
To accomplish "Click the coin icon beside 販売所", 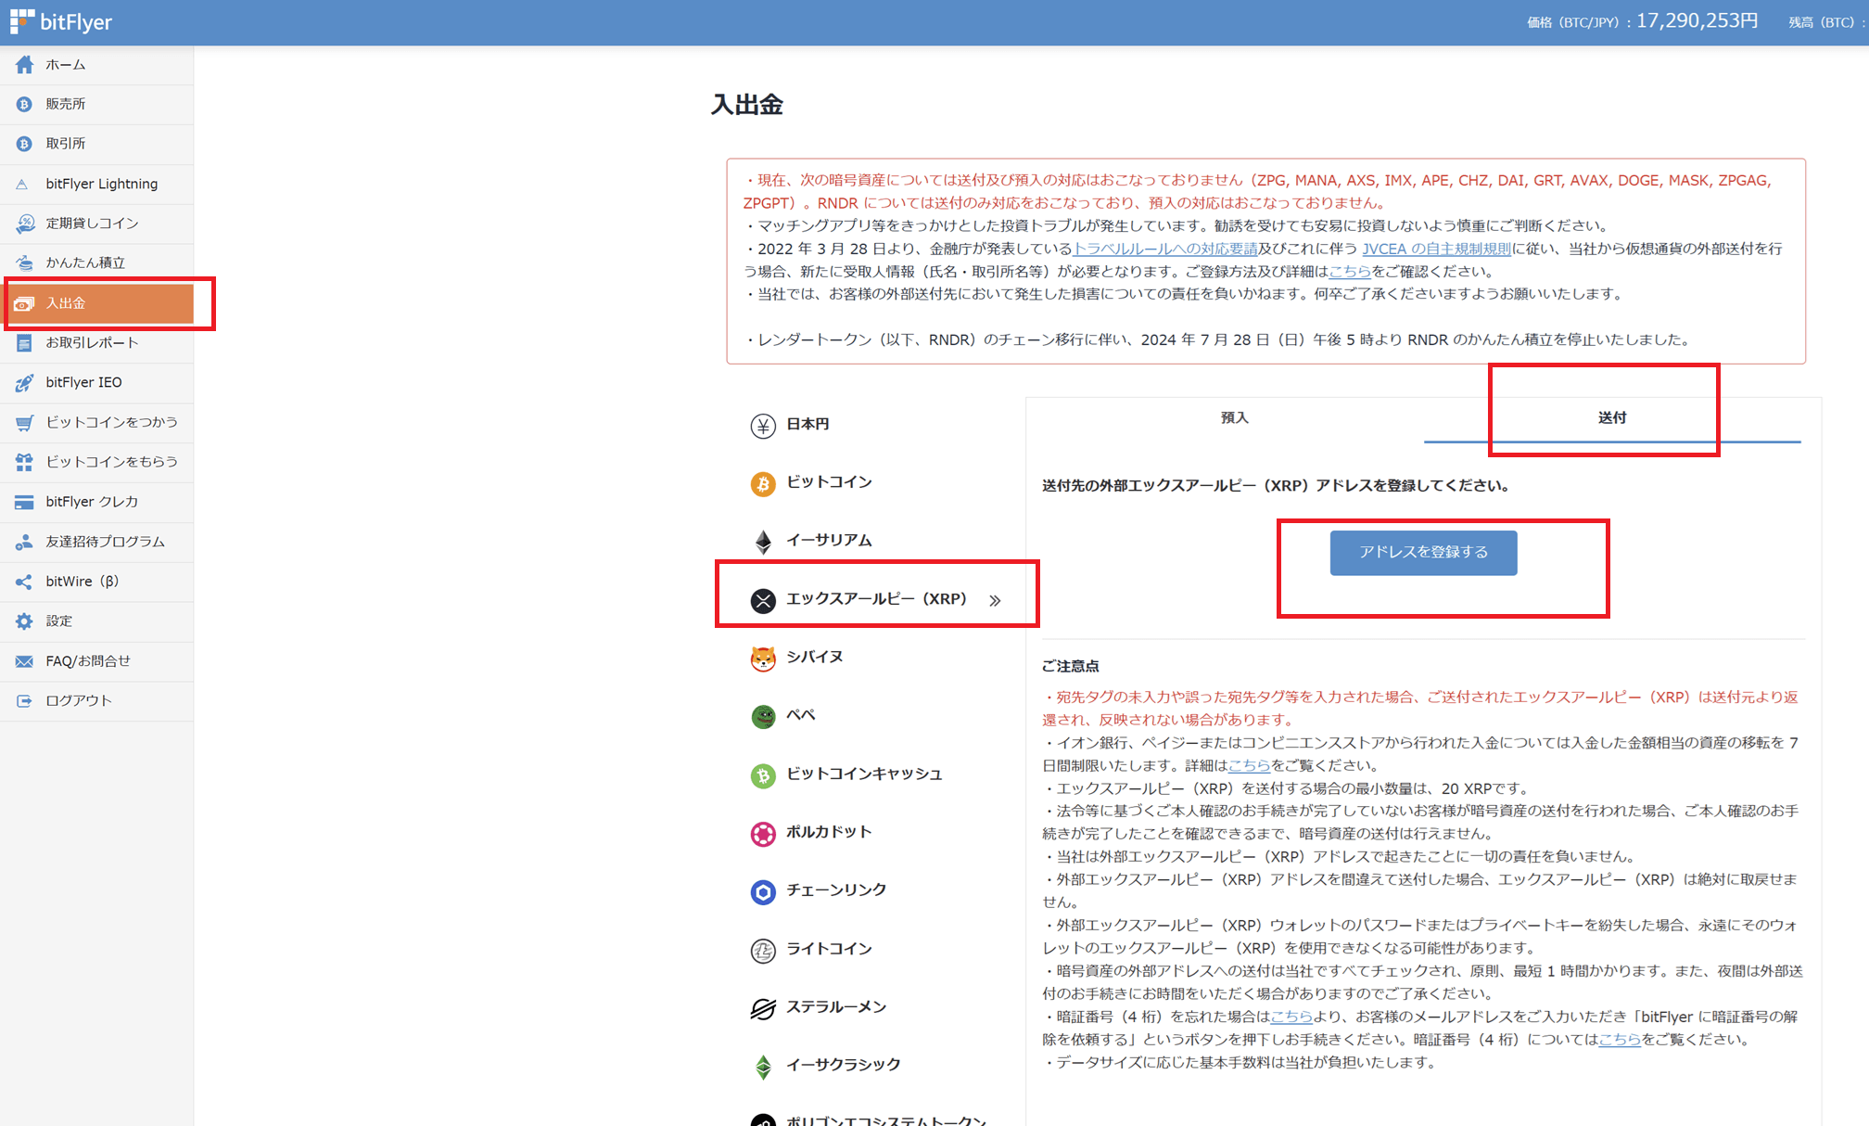I will (x=24, y=104).
